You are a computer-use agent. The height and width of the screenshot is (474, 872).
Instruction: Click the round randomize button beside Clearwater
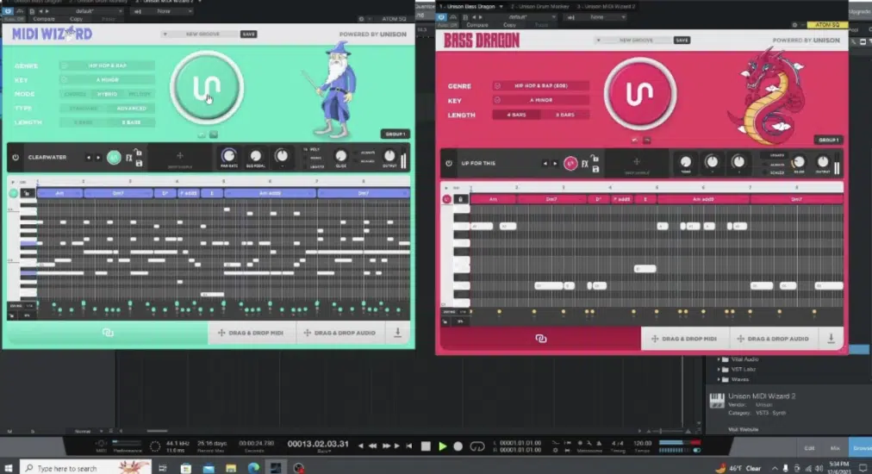pyautogui.click(x=114, y=158)
